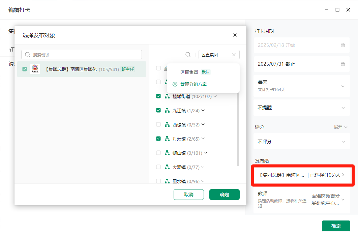Expand the 九江镇 (1/24) group
Image resolution: width=358 pixels, height=236 pixels.
click(203, 111)
